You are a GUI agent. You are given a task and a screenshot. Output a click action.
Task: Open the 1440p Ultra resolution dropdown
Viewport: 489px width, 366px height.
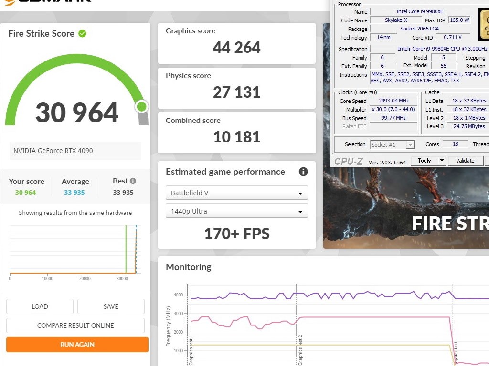236,211
